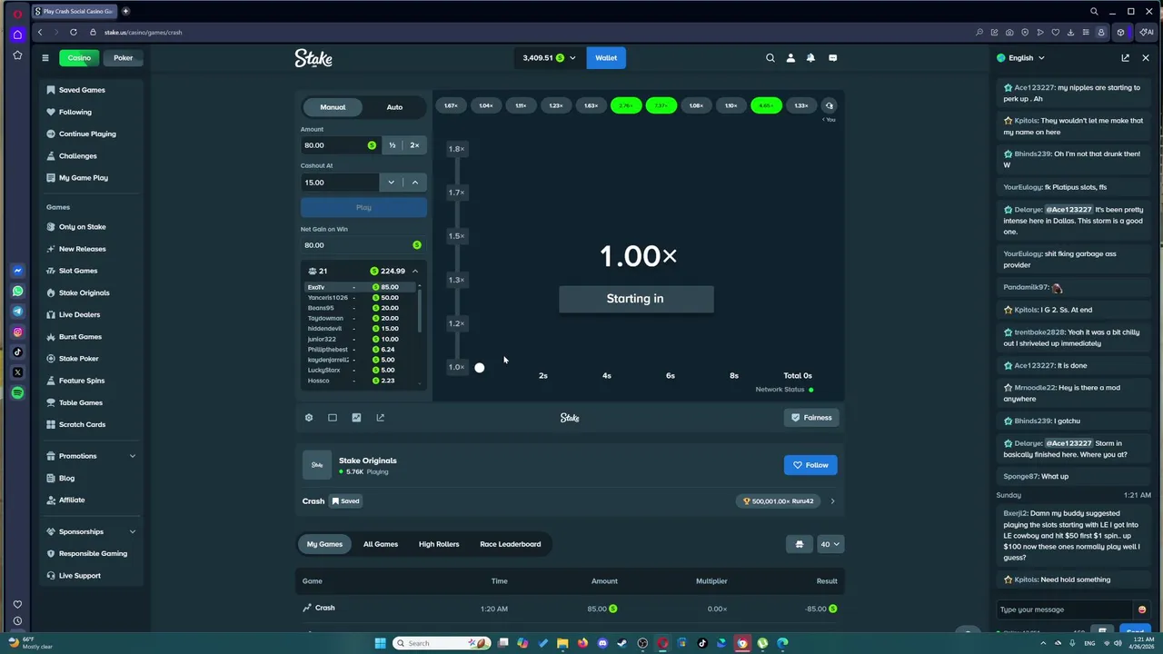Select the 2.76× crash history pill

(x=626, y=105)
